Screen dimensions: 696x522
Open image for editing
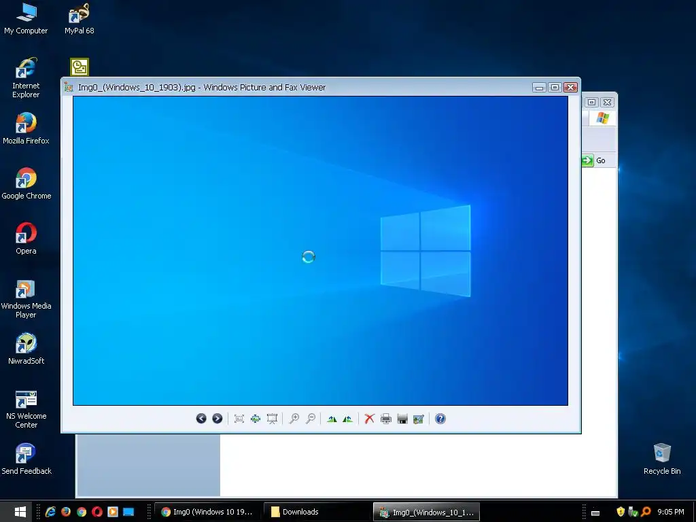tap(419, 419)
